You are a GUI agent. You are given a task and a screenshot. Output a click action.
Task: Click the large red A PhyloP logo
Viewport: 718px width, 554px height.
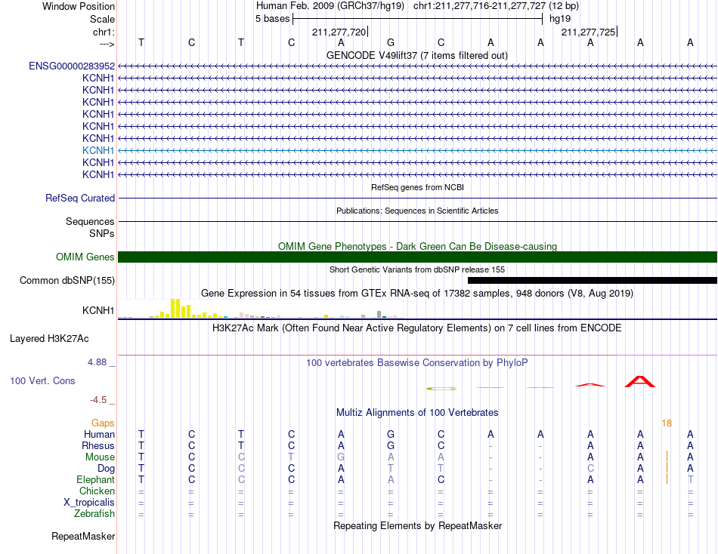click(x=640, y=381)
